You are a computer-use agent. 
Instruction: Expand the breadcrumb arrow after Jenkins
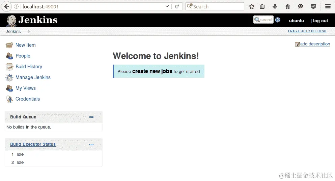click(x=29, y=32)
